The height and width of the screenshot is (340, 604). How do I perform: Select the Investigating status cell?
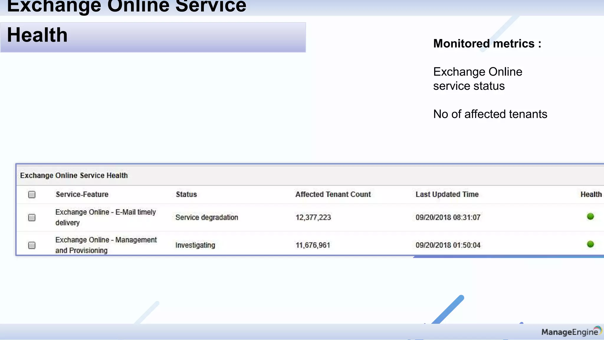pyautogui.click(x=195, y=245)
